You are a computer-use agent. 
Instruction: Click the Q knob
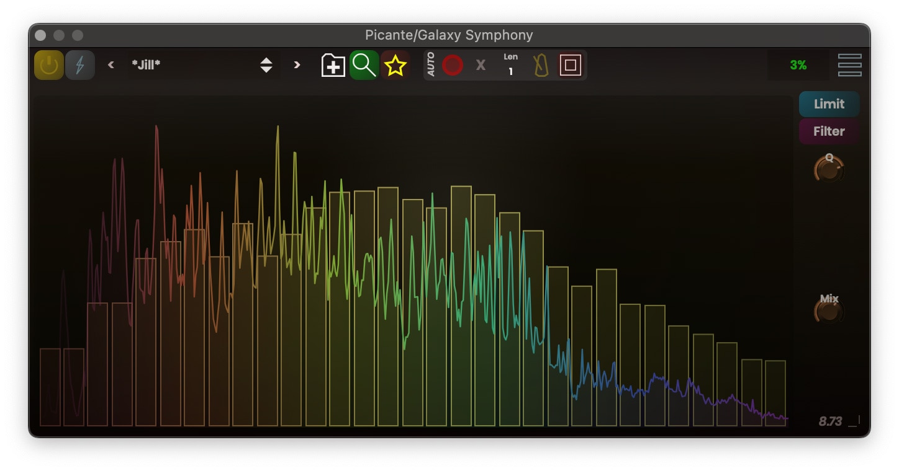[829, 169]
